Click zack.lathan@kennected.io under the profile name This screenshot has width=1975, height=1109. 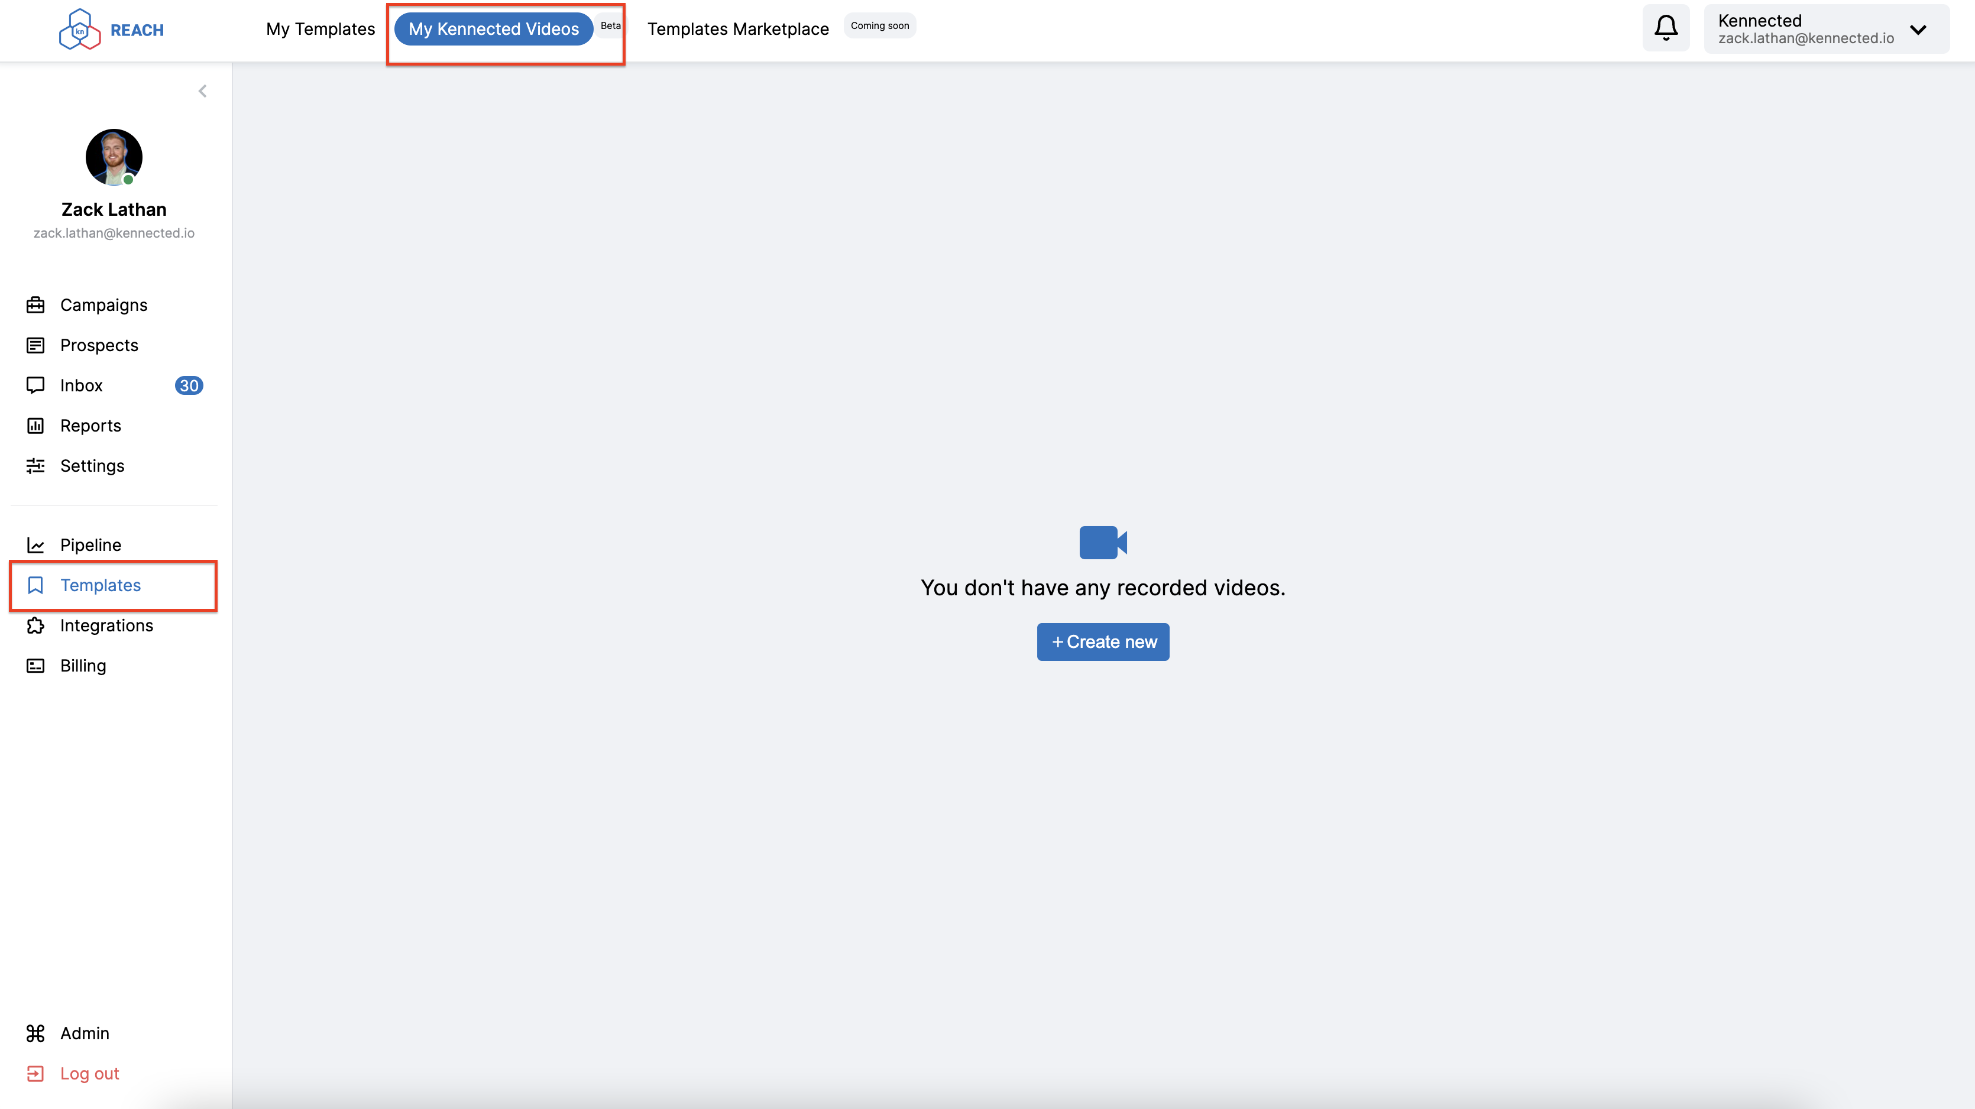(114, 233)
